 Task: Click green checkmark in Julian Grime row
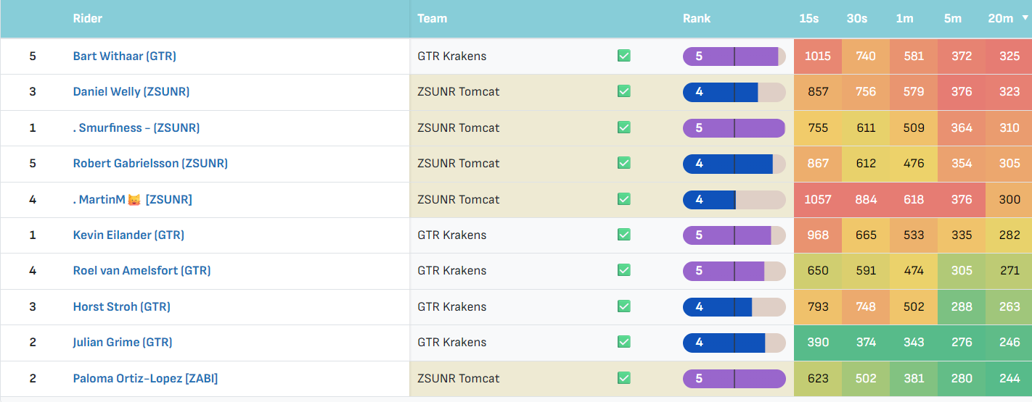[623, 342]
